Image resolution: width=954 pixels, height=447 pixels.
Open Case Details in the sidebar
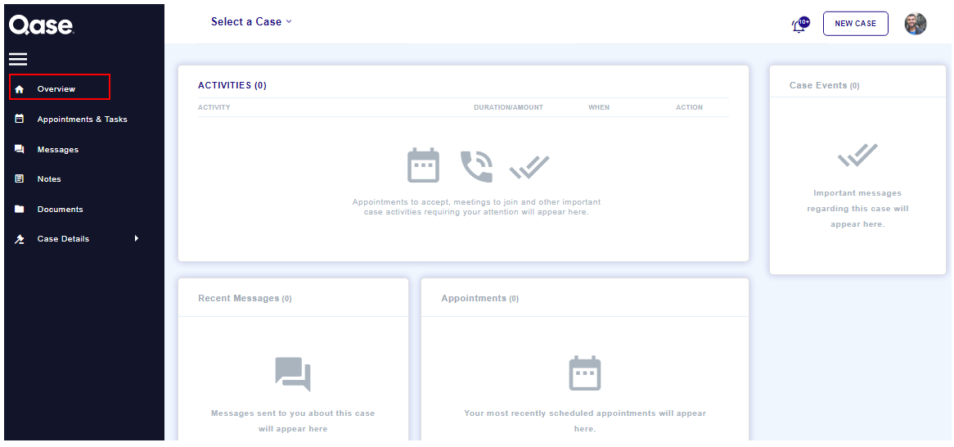click(63, 239)
